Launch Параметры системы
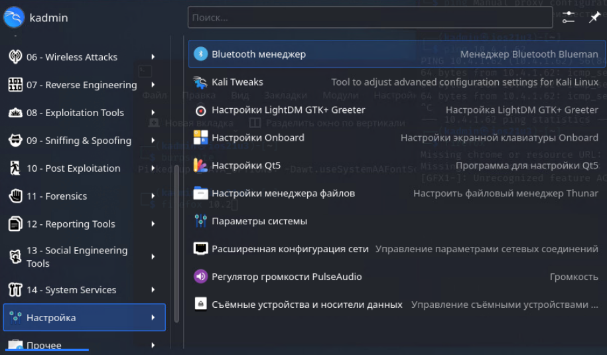 (259, 221)
